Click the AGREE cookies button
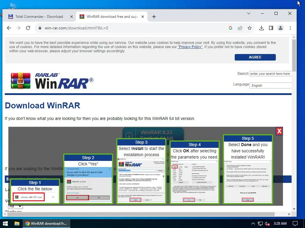Viewport: 305px width, 228px height. click(x=255, y=57)
